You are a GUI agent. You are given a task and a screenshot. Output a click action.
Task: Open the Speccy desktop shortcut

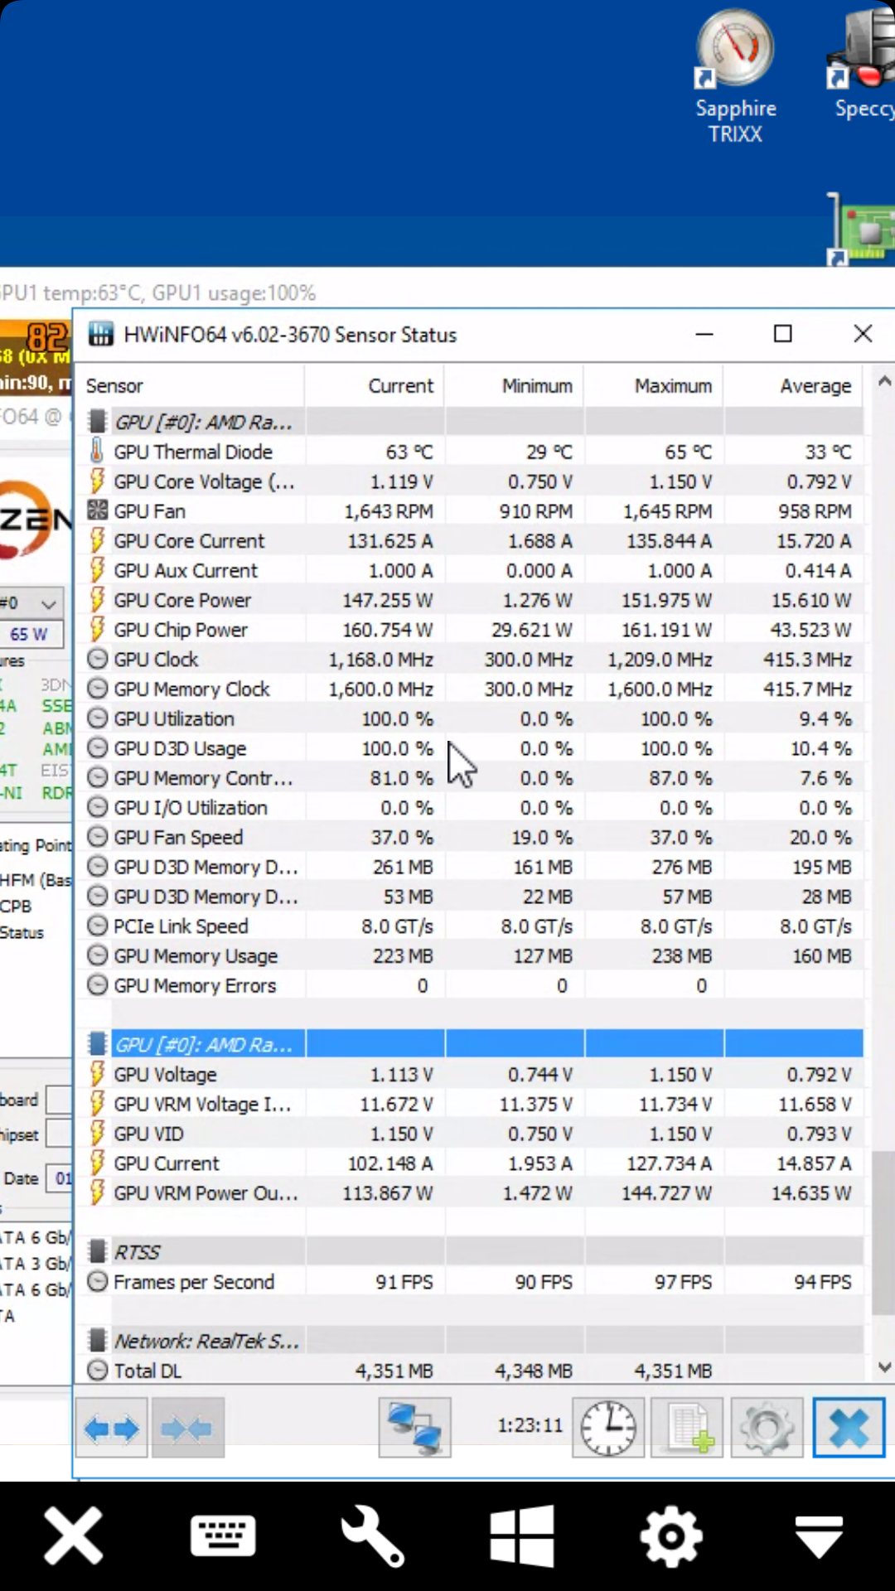[862, 63]
